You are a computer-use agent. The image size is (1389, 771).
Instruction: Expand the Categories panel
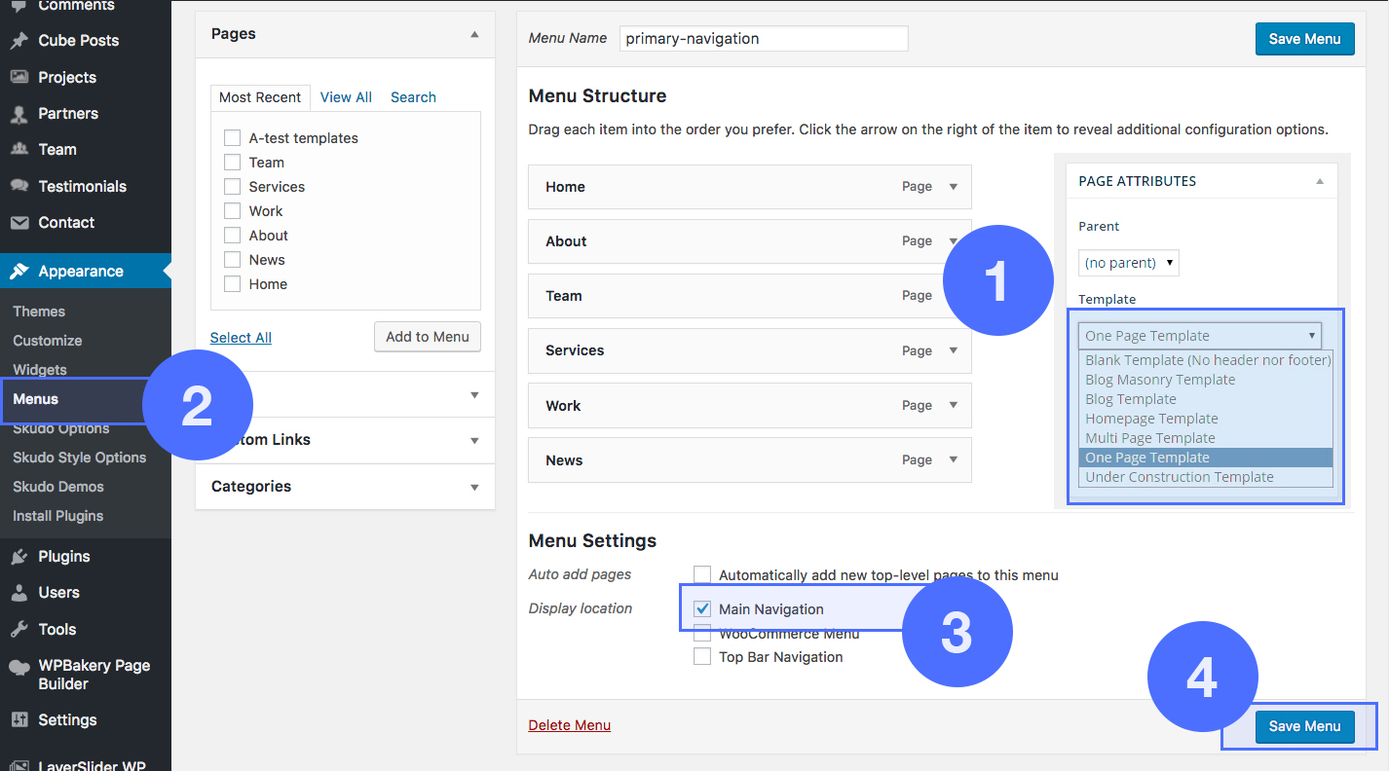coord(474,487)
